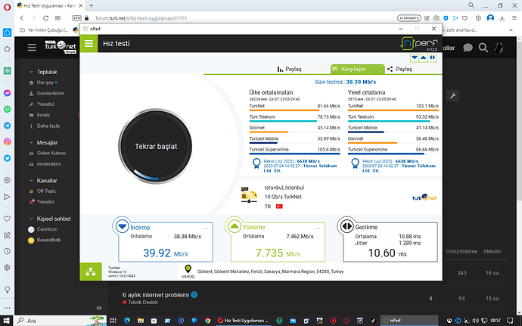522x326 pixels.
Task: Open Twitter in Opera sidebar
Action: 7,158
